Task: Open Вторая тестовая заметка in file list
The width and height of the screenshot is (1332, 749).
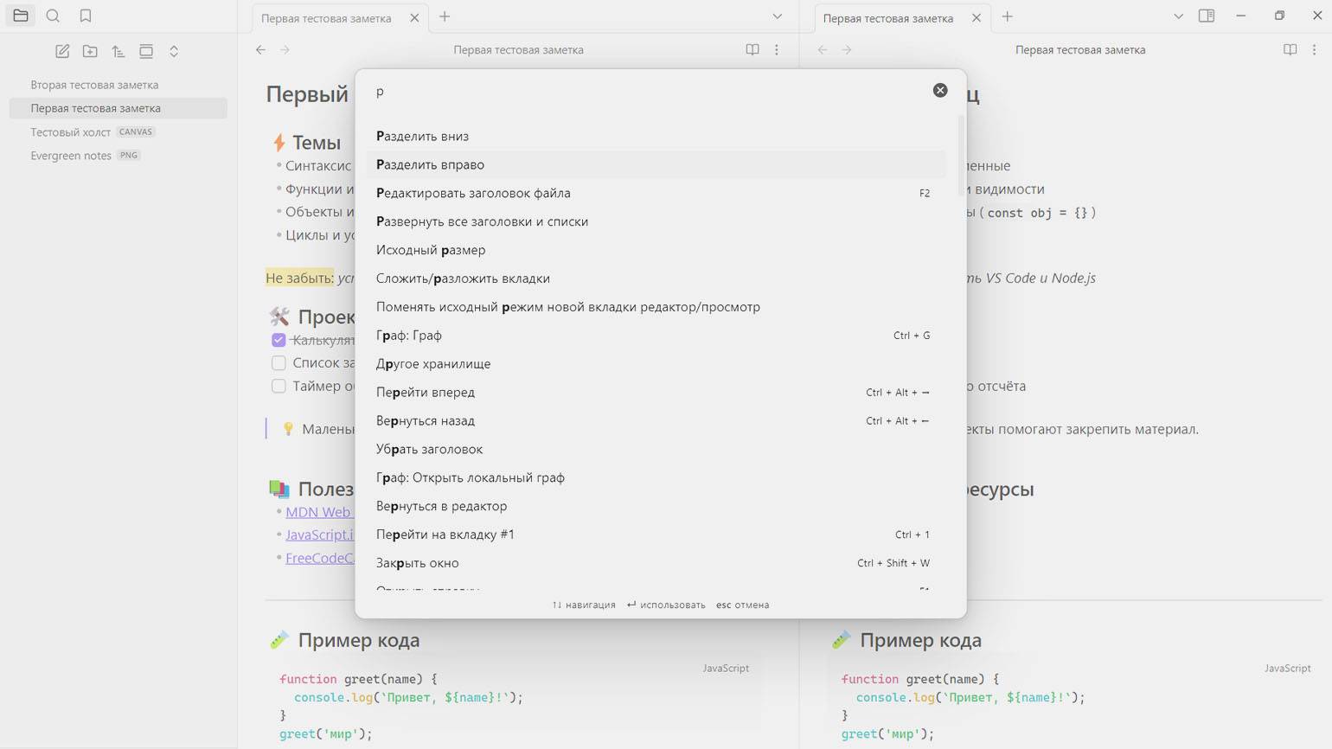Action: click(x=94, y=85)
